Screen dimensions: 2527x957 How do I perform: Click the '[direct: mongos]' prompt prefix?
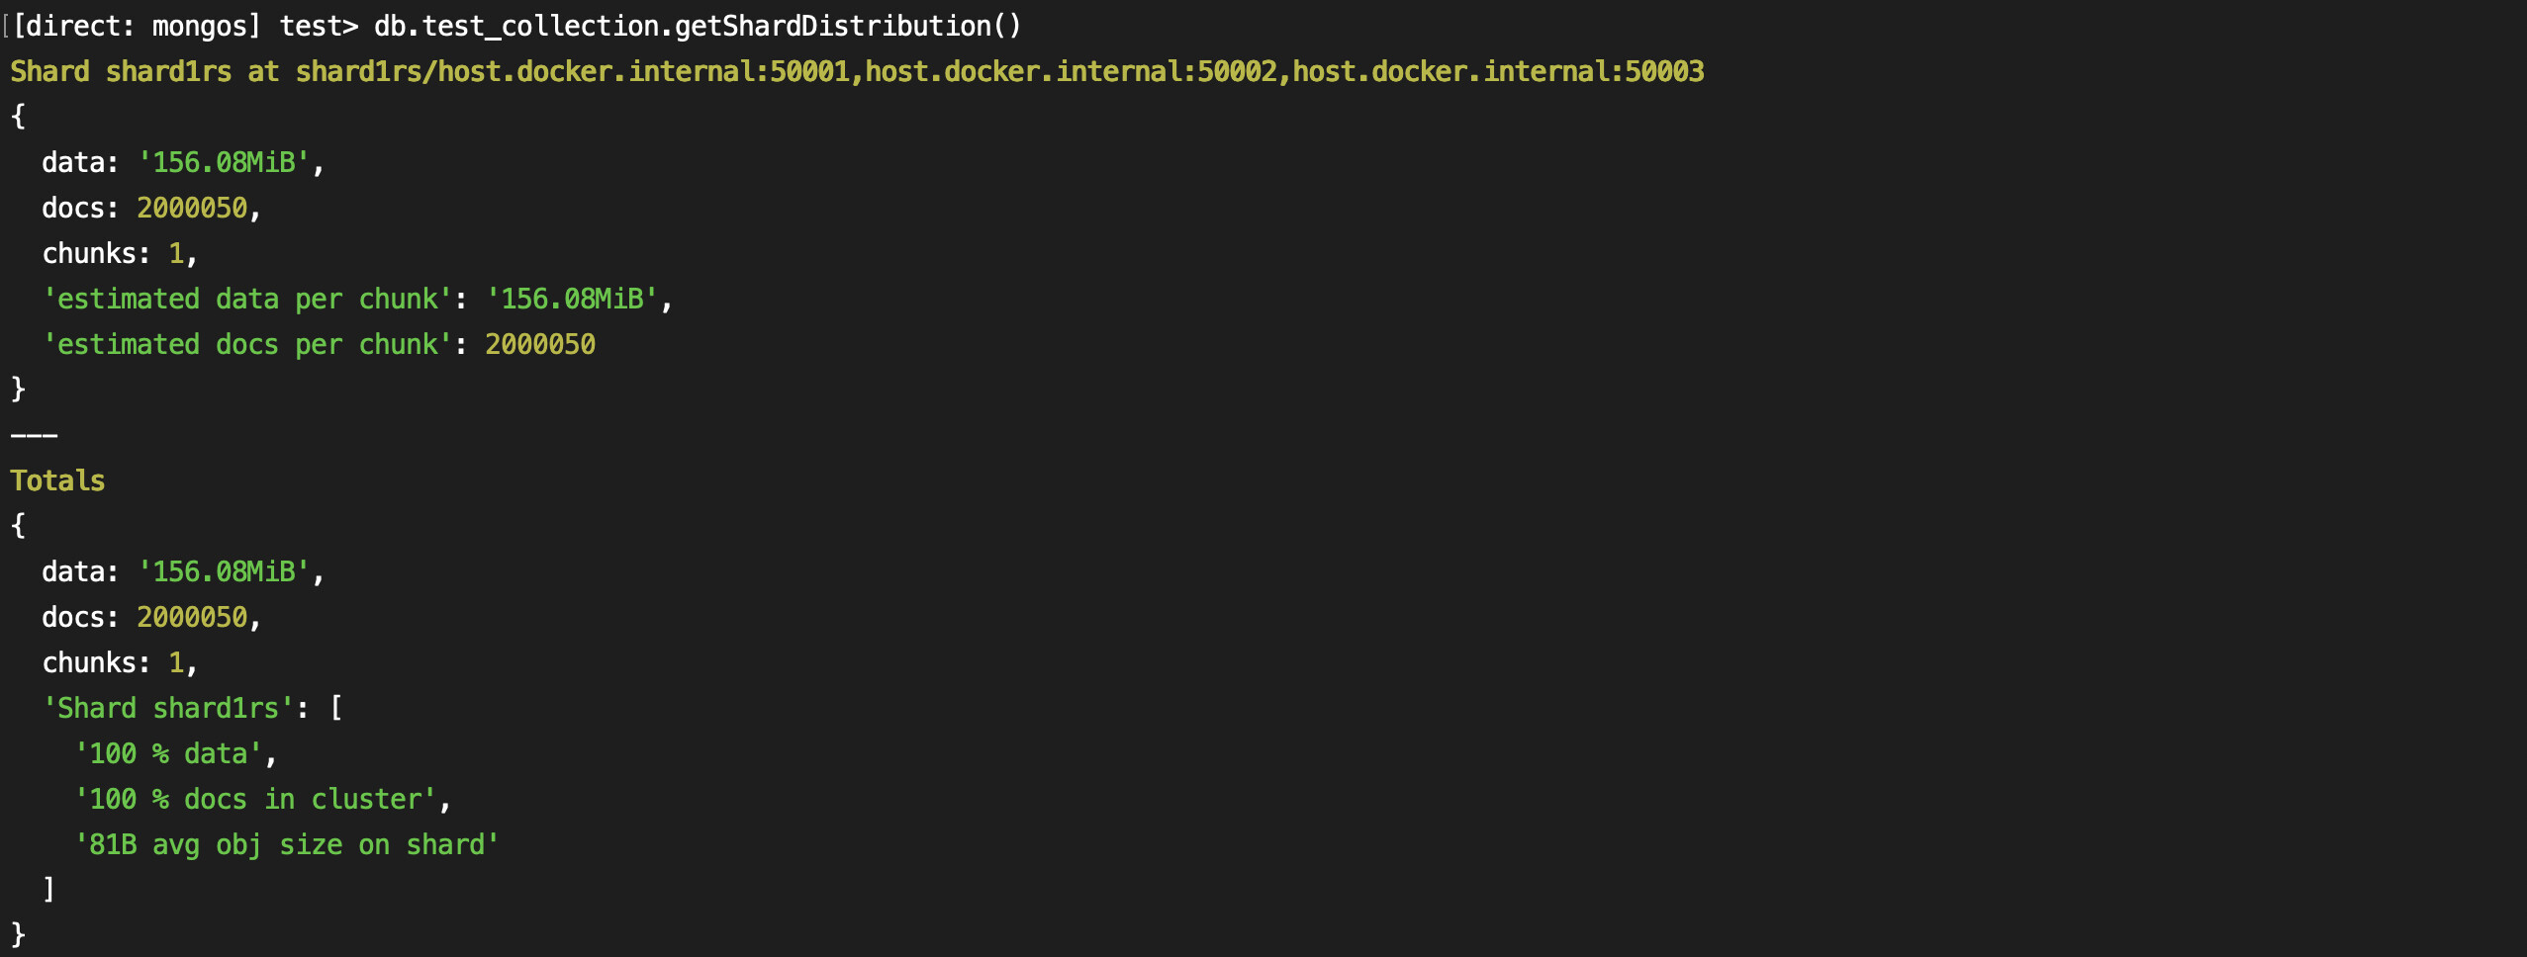coord(137,26)
